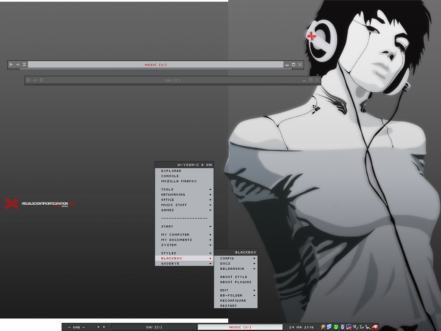Expand the Start submenu

(184, 226)
